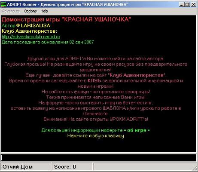This screenshot has width=198, height=172.
Task: Open the adventureclub.narod.ru link
Action: click(31, 37)
